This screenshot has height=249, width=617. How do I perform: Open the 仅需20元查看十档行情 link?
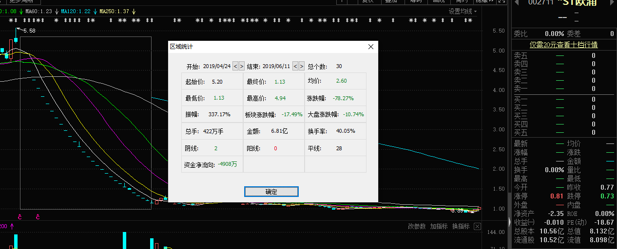tap(563, 45)
